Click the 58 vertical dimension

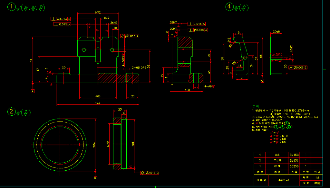coord(148,66)
